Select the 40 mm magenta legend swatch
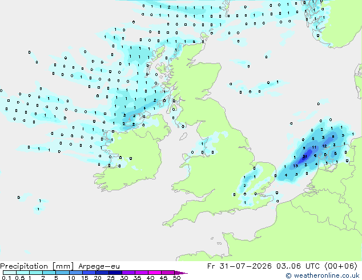This screenshot has width=362, height=280. 155,273
